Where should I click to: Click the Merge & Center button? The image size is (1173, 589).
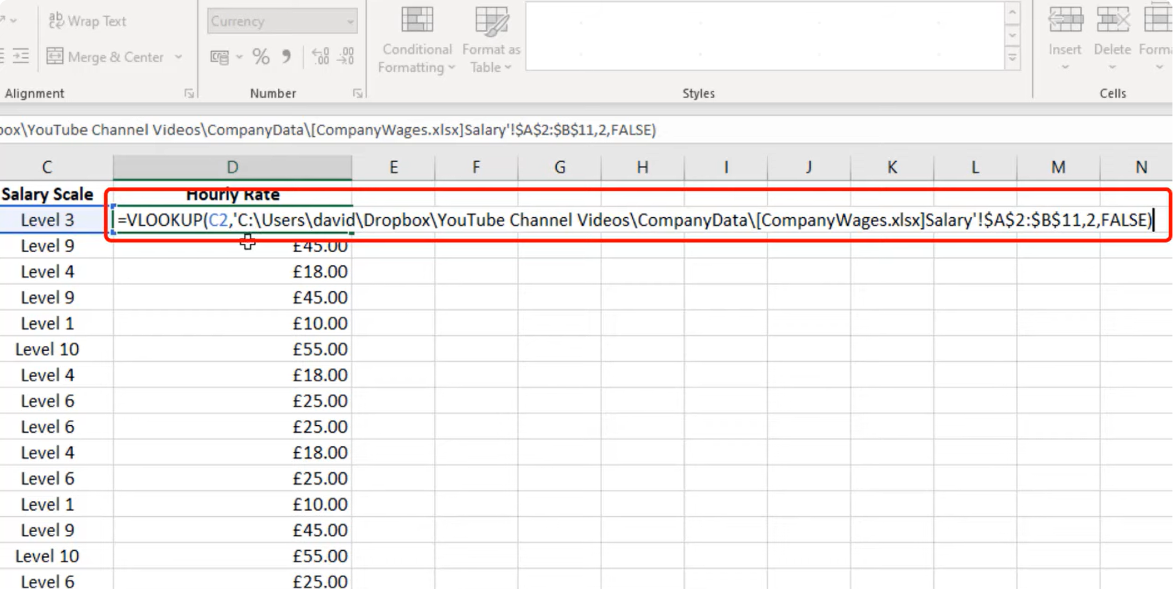[106, 57]
